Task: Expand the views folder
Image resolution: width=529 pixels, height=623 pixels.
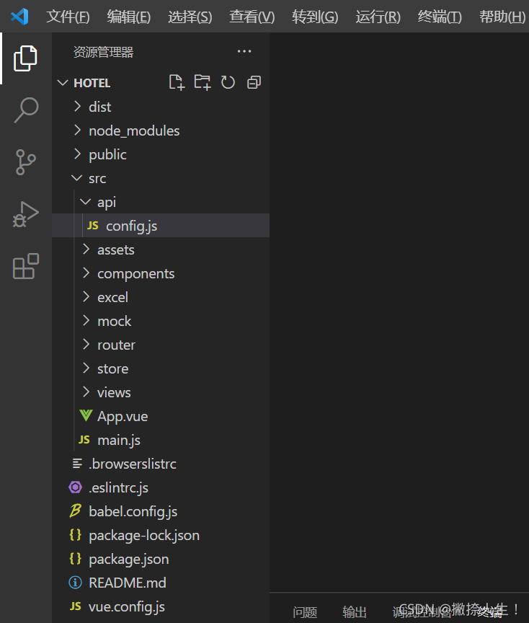Action: [86, 392]
